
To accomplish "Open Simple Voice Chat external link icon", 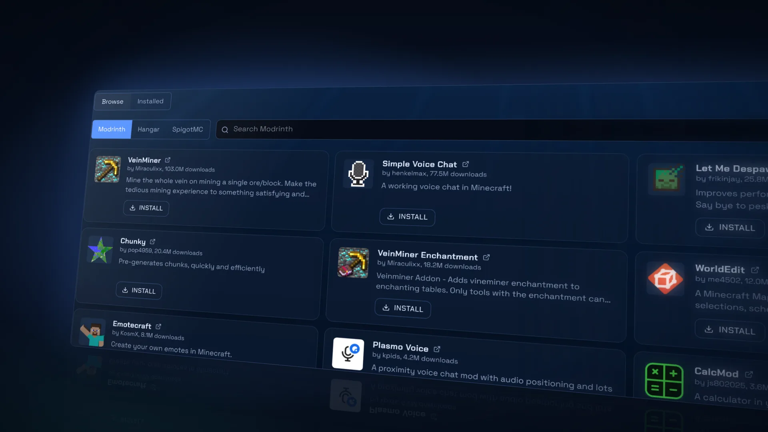I will [x=466, y=164].
